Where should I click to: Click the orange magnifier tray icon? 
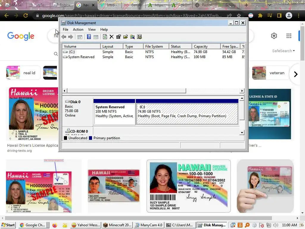pyautogui.click(x=247, y=225)
